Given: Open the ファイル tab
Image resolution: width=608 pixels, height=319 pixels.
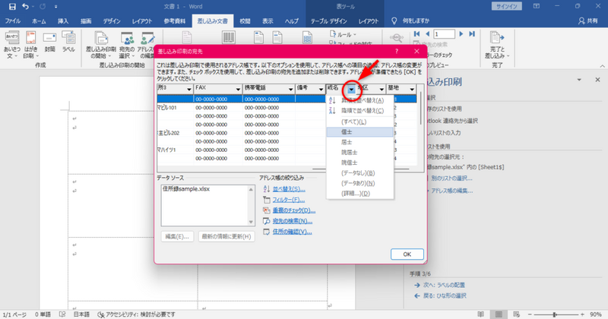Looking at the screenshot, I should [x=12, y=21].
